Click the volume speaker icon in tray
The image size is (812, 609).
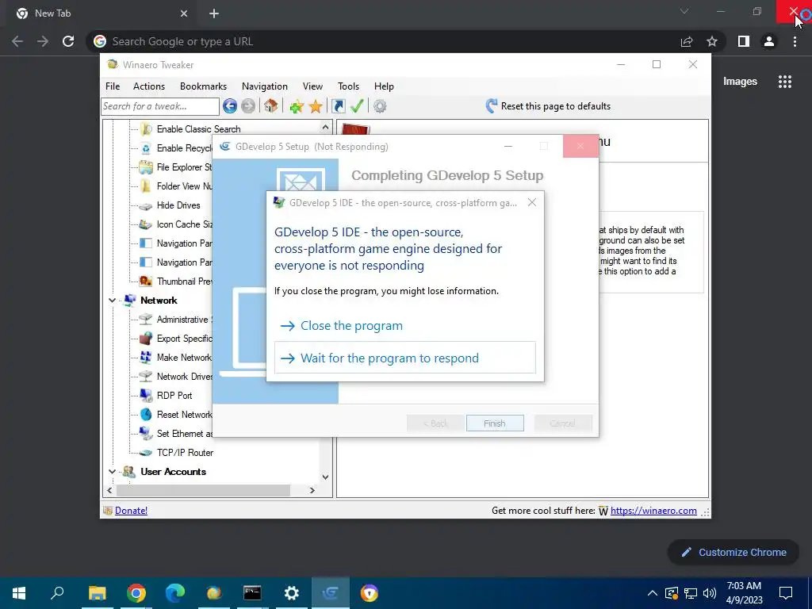pyautogui.click(x=710, y=593)
